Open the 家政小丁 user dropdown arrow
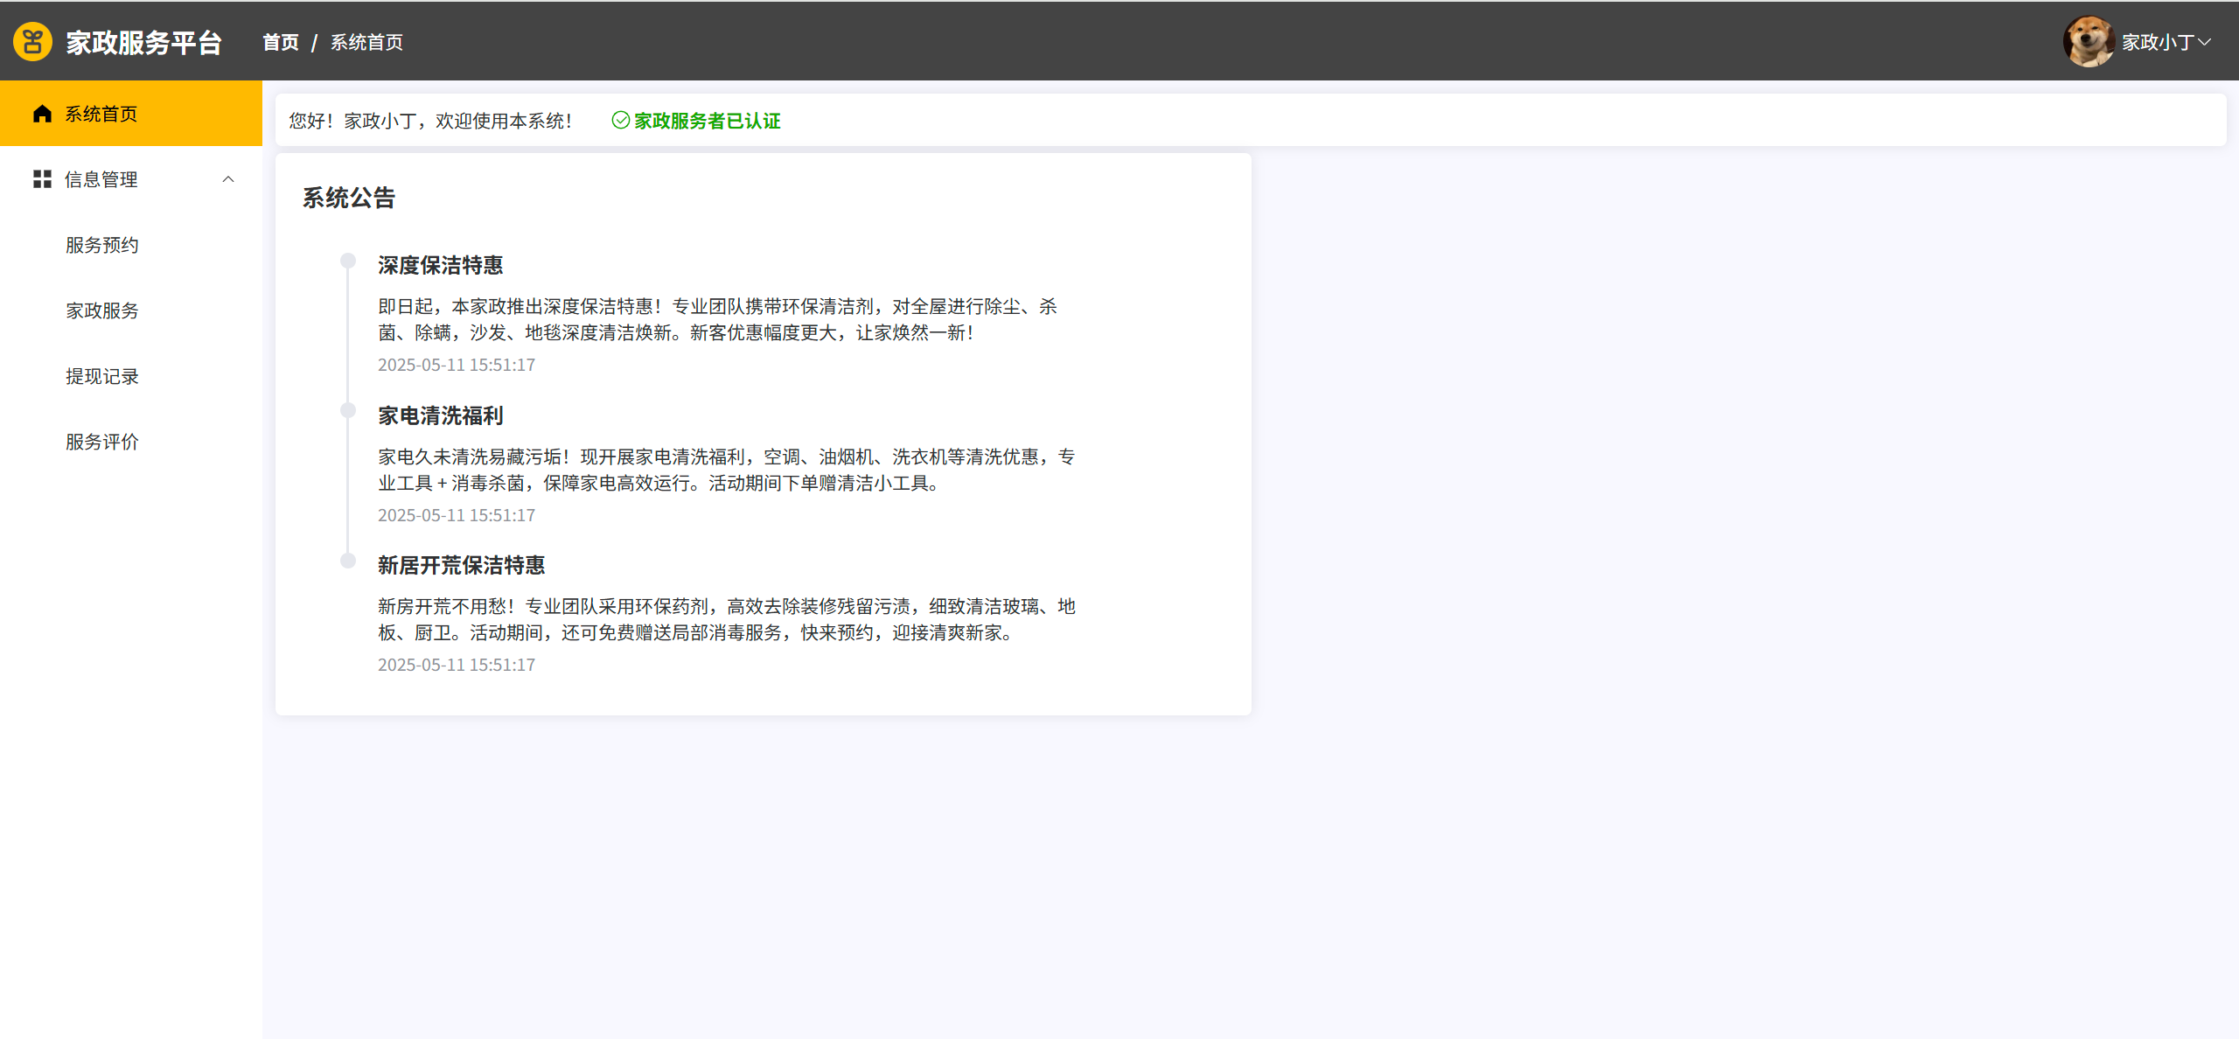The image size is (2239, 1039). click(x=2205, y=42)
